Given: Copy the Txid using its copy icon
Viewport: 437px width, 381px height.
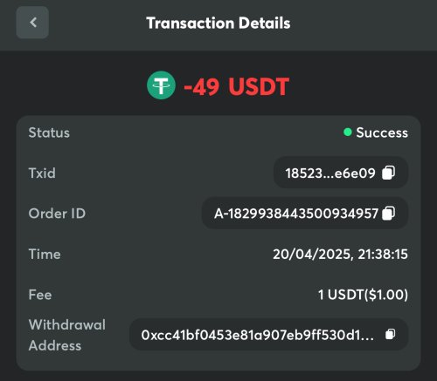Looking at the screenshot, I should coord(388,173).
